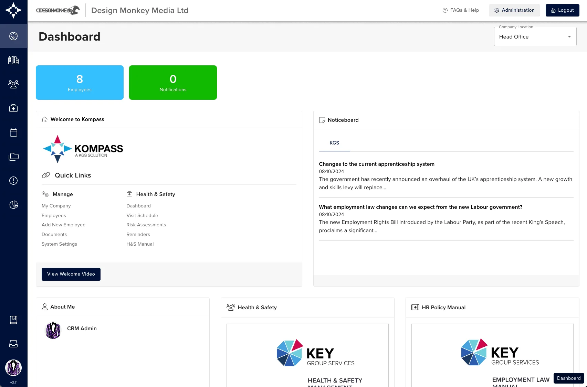The height and width of the screenshot is (387, 587).
Task: Open the 8 Employees tile
Action: (x=80, y=83)
